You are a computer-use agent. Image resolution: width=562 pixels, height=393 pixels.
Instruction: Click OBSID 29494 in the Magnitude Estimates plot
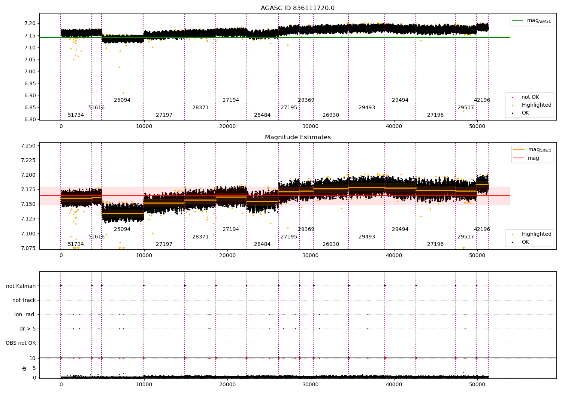point(400,229)
